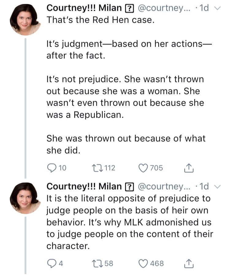The height and width of the screenshot is (275, 230).
Task: Like the tweet with 468 likes
Action: (144, 263)
